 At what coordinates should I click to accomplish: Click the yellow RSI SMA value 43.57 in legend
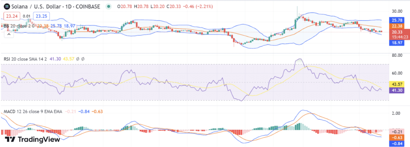68,59
